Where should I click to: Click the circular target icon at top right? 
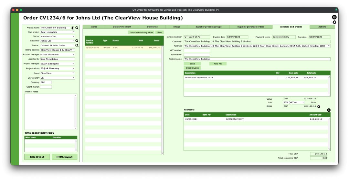(334, 17)
